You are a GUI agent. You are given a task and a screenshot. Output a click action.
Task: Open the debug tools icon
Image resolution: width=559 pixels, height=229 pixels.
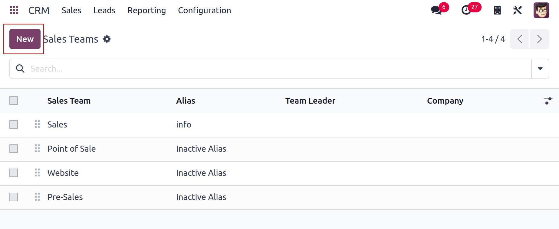pos(518,10)
